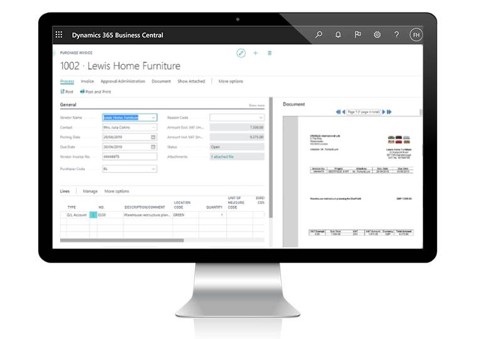Open the Reason Code dropdown
This screenshot has width=483, height=339.
[261, 117]
